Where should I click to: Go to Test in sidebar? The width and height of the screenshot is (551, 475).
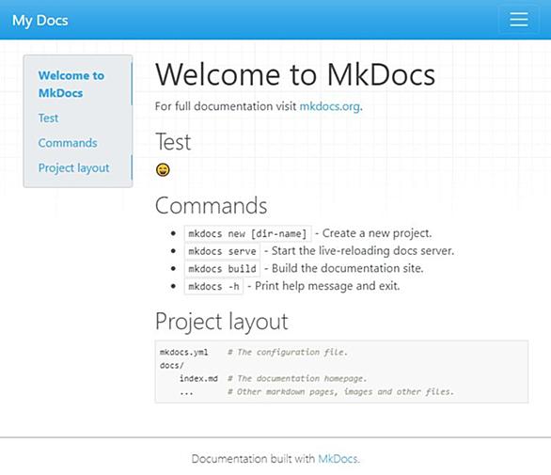pos(48,119)
